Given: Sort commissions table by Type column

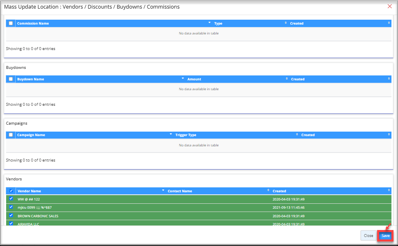Looking at the screenshot, I should point(250,23).
